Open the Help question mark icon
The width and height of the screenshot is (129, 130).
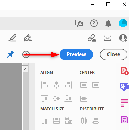coord(94,23)
